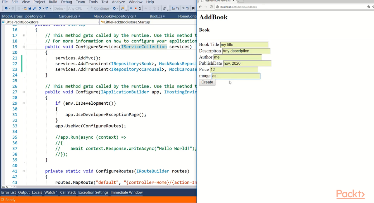
Task: Open the Watch 1 panel tab
Action: (x=51, y=192)
